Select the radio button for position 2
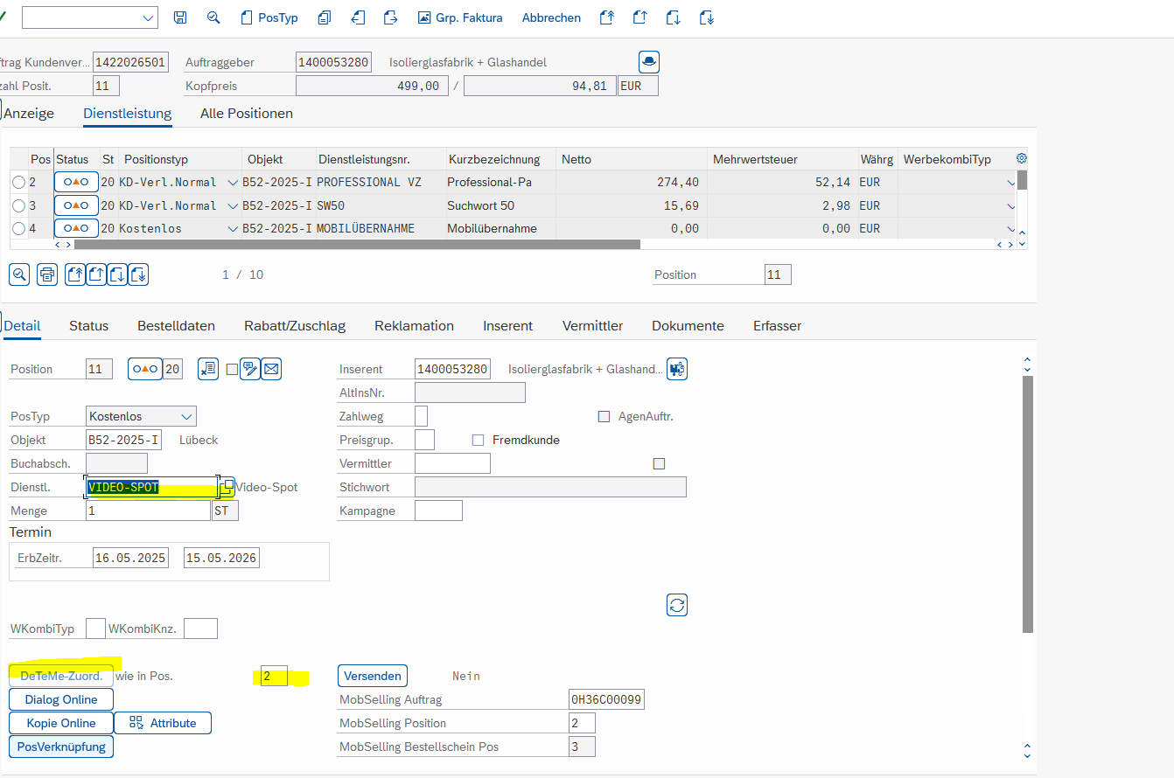 coord(18,182)
